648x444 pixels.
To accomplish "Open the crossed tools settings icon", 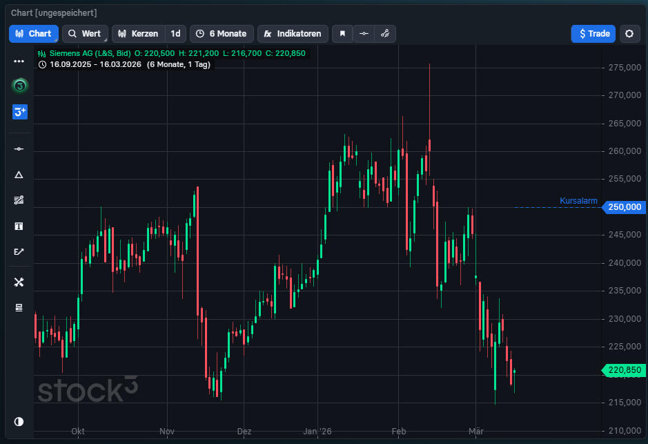I will (x=19, y=282).
